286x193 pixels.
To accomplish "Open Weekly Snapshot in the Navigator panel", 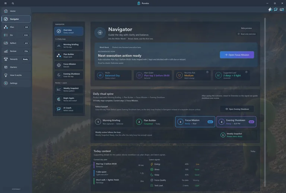I will 69,89.
